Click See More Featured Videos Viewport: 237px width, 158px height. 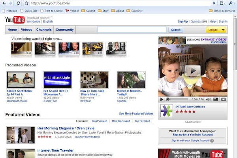coord(136,113)
